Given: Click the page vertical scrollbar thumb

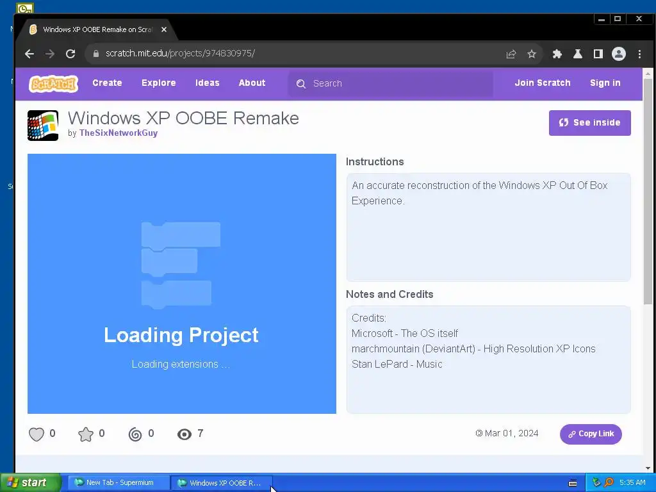Looking at the screenshot, I should click(648, 192).
